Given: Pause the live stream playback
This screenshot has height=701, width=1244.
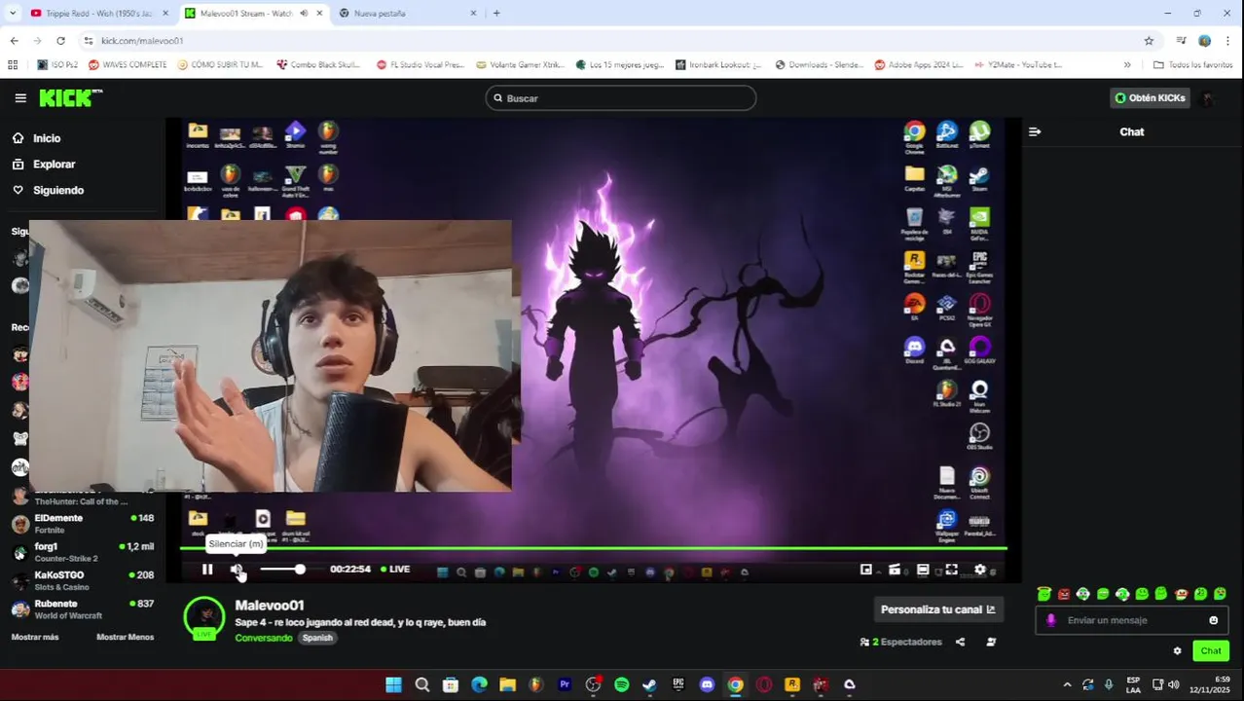Looking at the screenshot, I should [x=207, y=570].
